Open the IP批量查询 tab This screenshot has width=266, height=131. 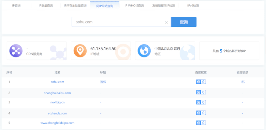click(x=46, y=5)
